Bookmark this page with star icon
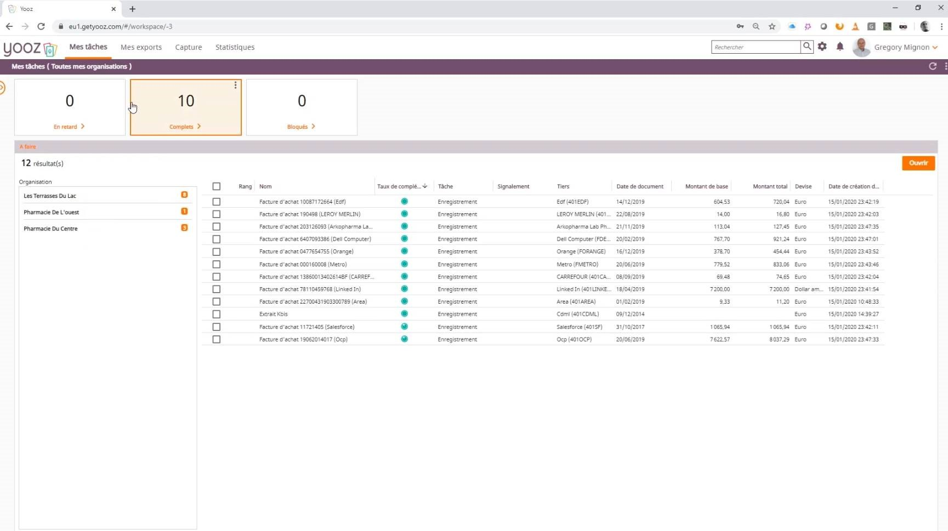 click(x=772, y=26)
